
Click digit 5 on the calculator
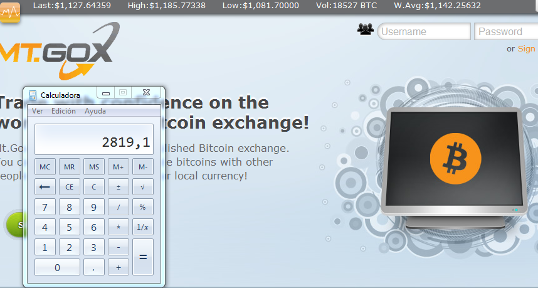pos(70,227)
